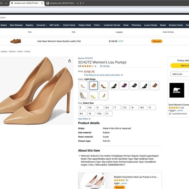
Task: Select Luggage fashion category
Action: tap(119, 32)
